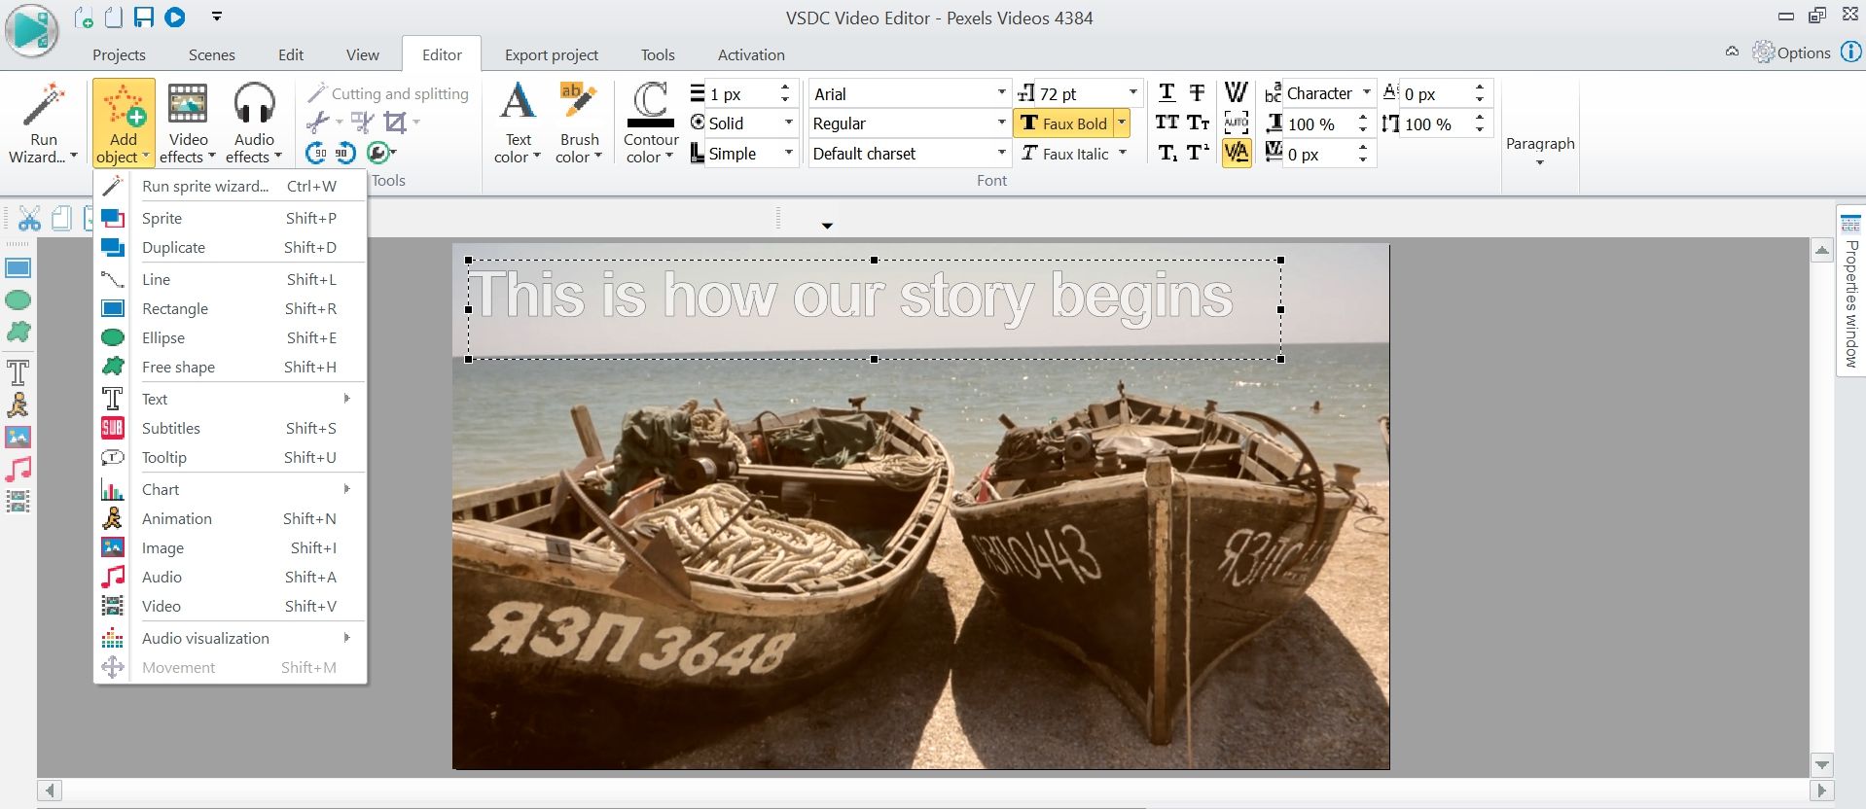Choose Animation menu entry

click(231, 518)
